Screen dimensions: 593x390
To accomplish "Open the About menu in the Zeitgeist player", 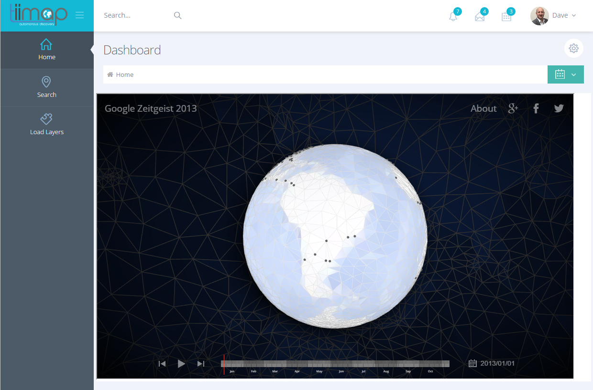I will (483, 108).
